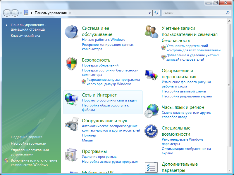
Task: Click the Back navigation button
Action: (7, 13)
